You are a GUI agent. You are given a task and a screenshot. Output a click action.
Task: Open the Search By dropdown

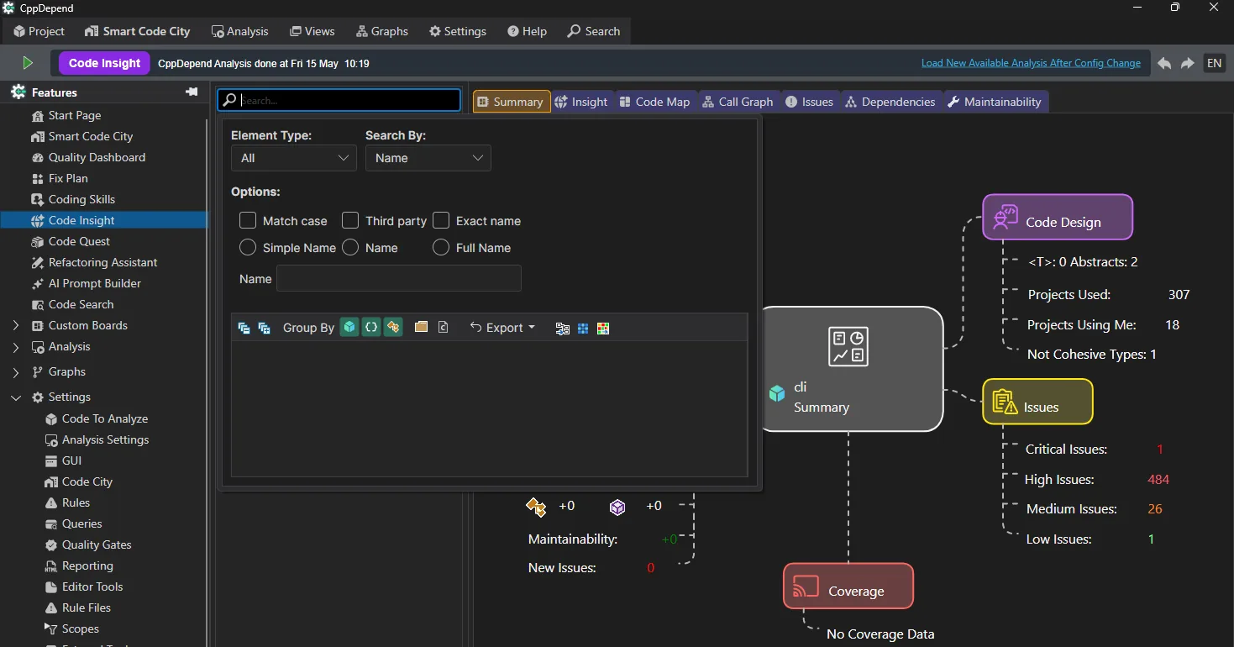tap(428, 158)
